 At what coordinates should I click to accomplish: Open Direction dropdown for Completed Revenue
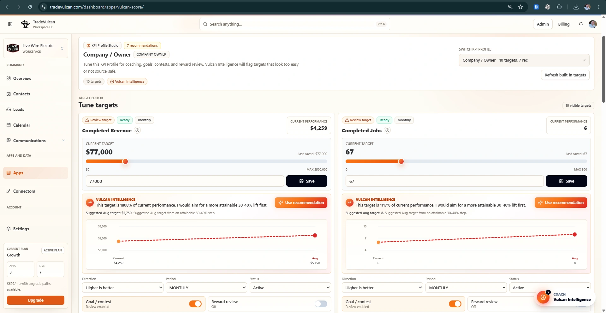(123, 288)
